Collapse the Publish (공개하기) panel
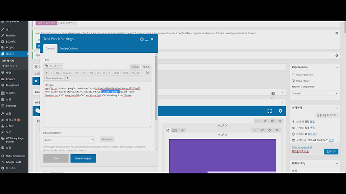The image size is (346, 194). pyautogui.click(x=337, y=108)
